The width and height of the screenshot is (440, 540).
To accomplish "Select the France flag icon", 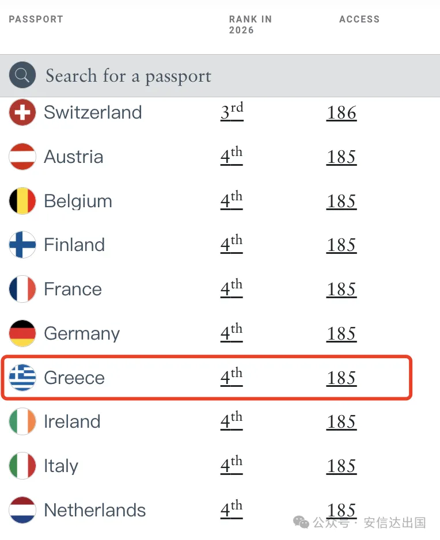I will pos(22,289).
